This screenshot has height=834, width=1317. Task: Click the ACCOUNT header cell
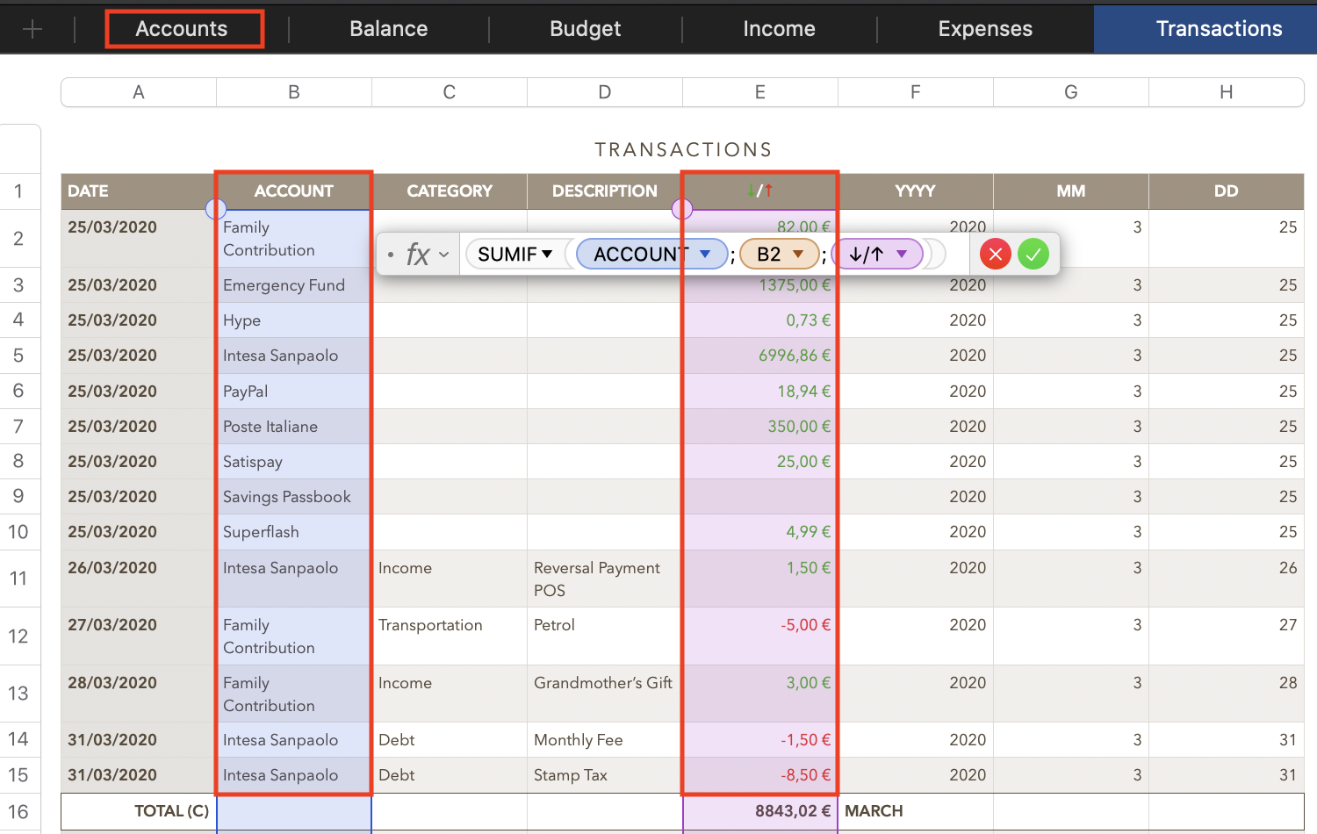(x=294, y=191)
